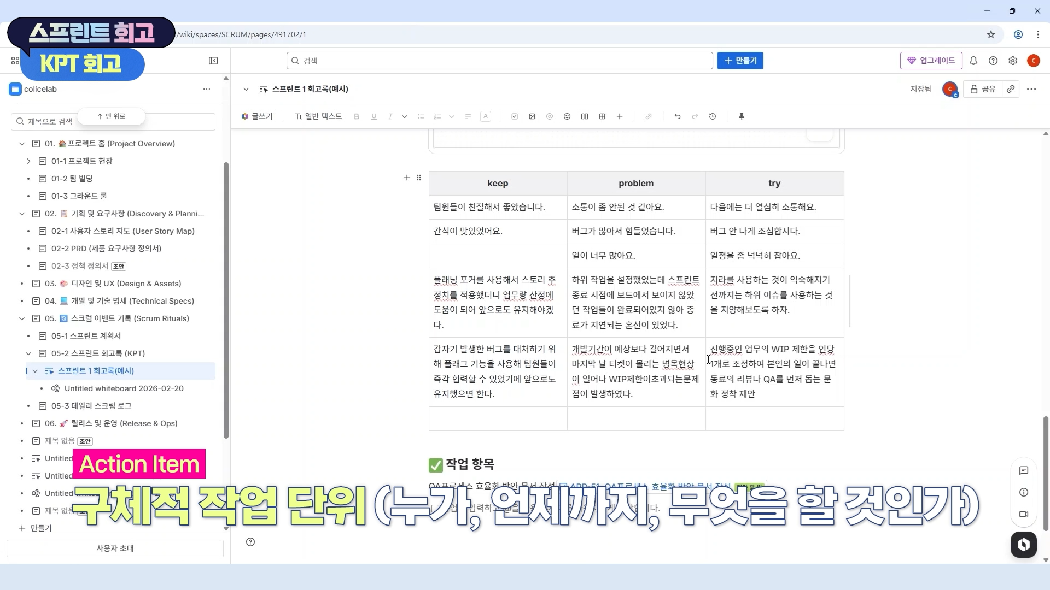Open more text formatting dropdown arrow
Screen dimensions: 1050x590
click(405, 116)
